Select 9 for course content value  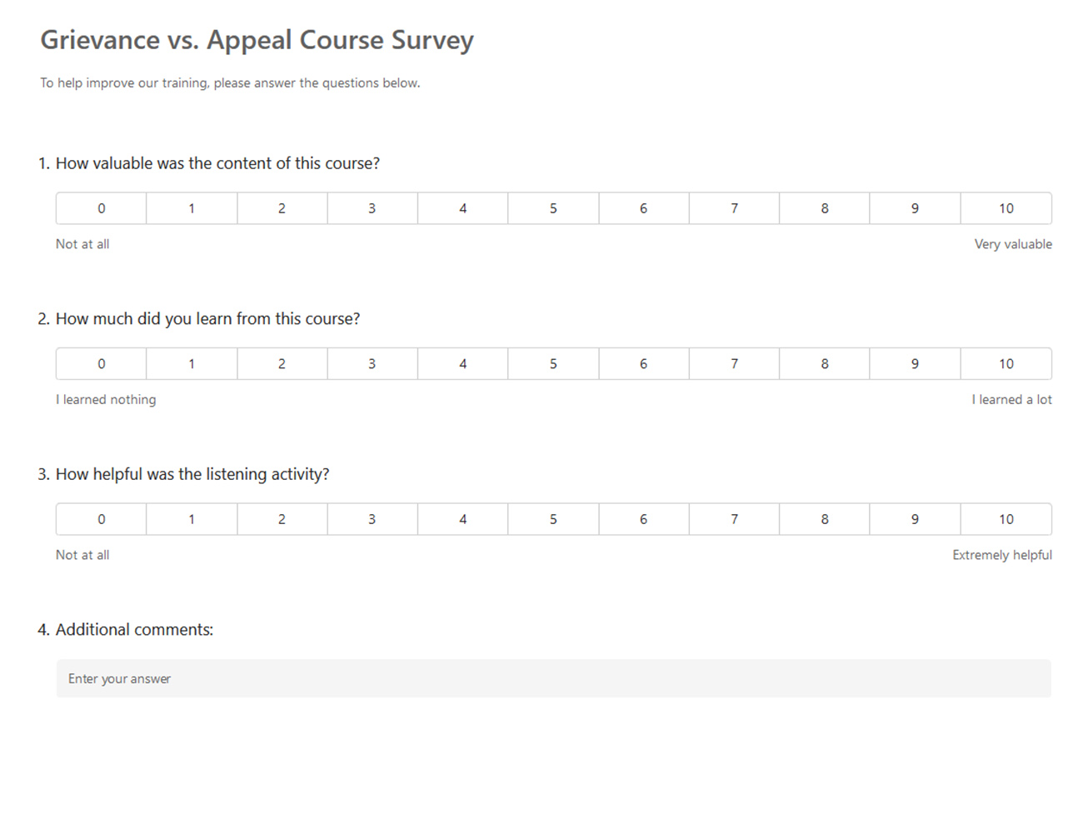pyautogui.click(x=915, y=208)
